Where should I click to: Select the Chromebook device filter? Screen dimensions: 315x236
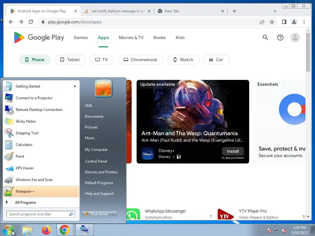point(141,60)
